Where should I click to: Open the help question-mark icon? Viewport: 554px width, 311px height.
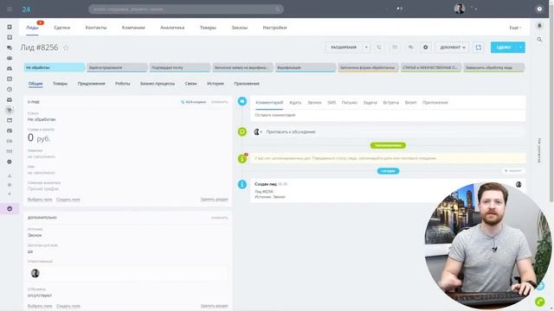(539, 10)
